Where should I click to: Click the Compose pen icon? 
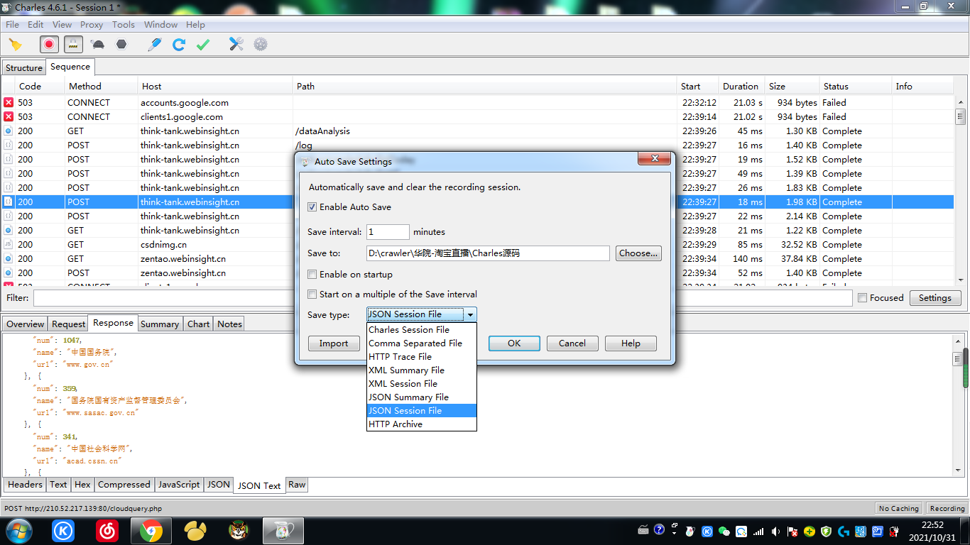click(154, 45)
